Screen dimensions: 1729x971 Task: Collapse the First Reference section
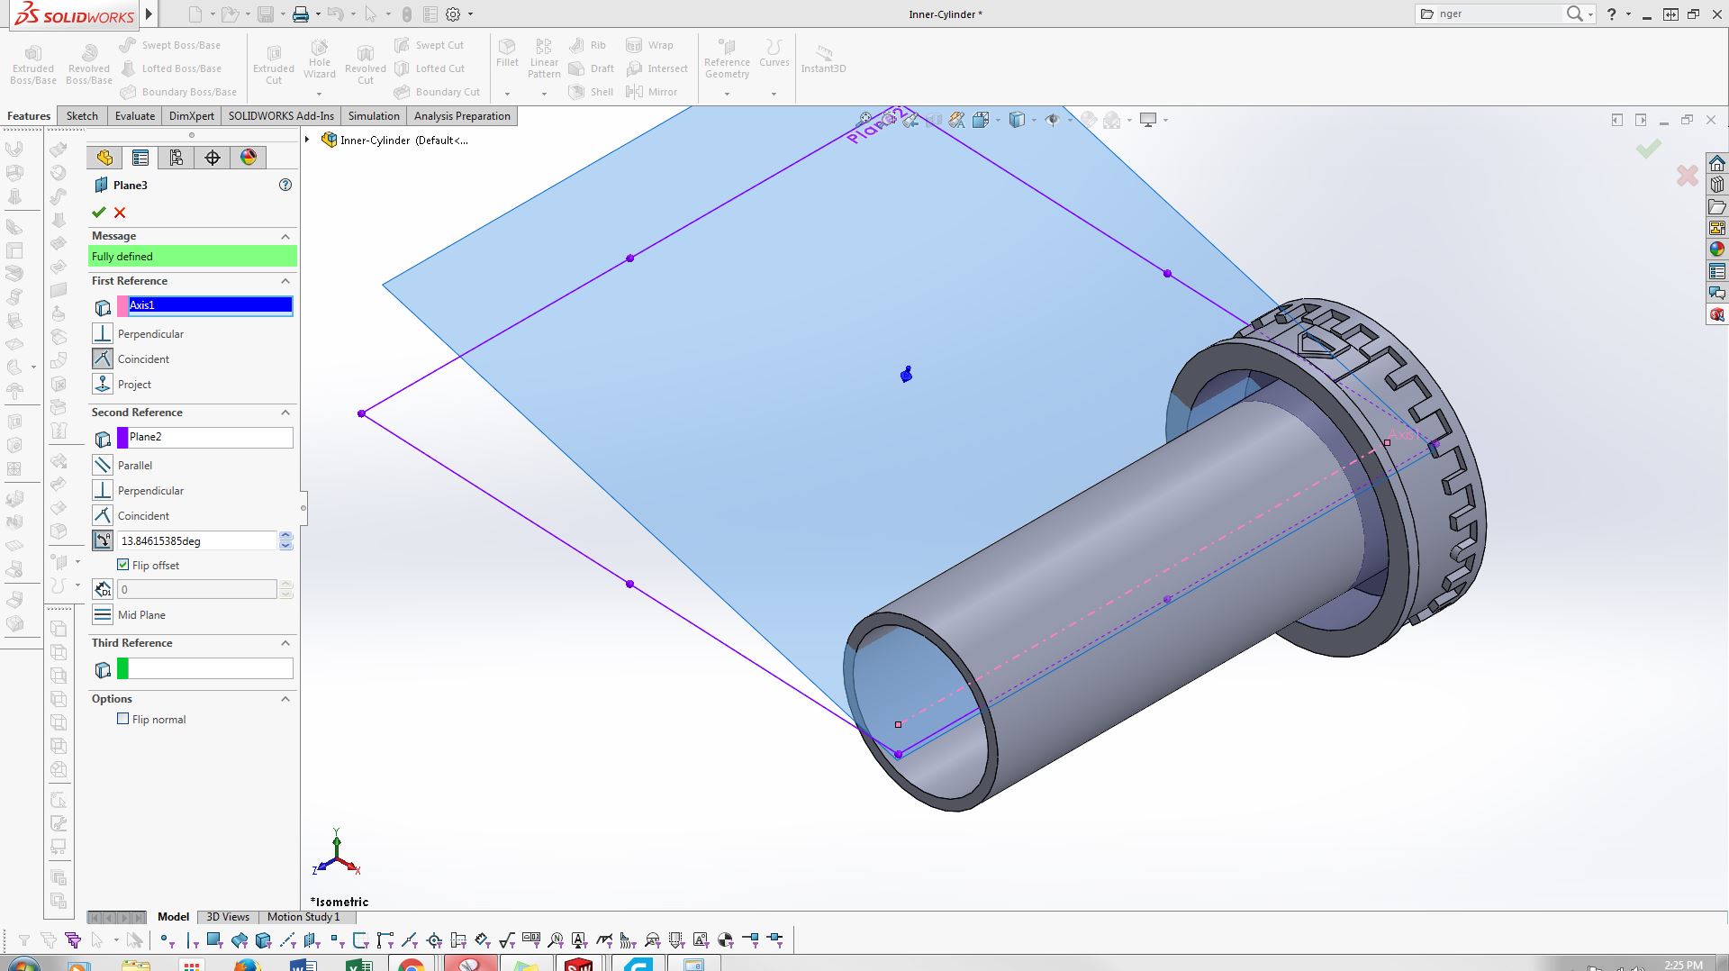click(285, 281)
